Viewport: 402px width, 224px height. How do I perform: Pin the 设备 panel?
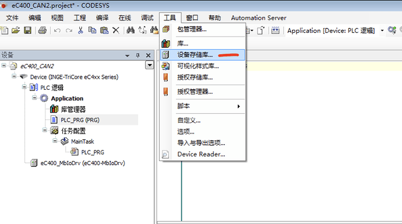pyautogui.click(x=138, y=55)
